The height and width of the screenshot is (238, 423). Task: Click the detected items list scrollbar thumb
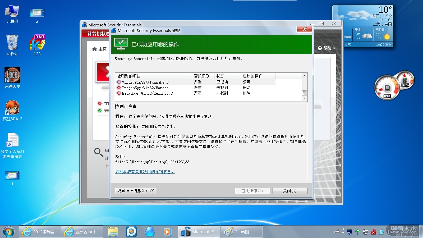click(304, 93)
